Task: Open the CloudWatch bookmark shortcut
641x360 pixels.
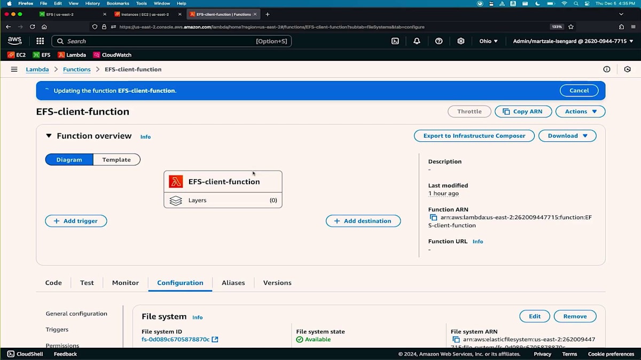Action: pyautogui.click(x=112, y=55)
